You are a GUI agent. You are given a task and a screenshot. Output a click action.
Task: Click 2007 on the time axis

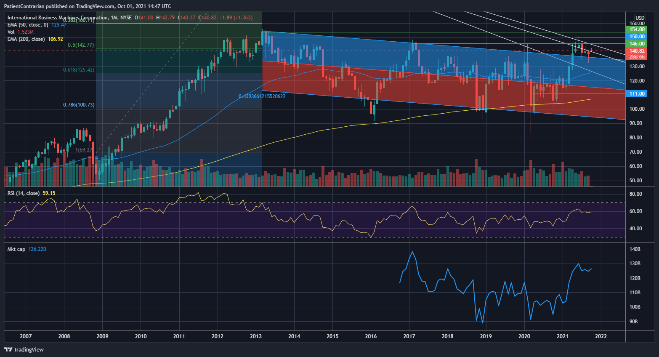26,336
